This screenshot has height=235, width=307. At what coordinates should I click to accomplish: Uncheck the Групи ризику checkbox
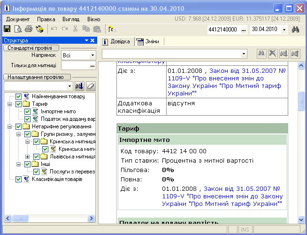pos(27,134)
